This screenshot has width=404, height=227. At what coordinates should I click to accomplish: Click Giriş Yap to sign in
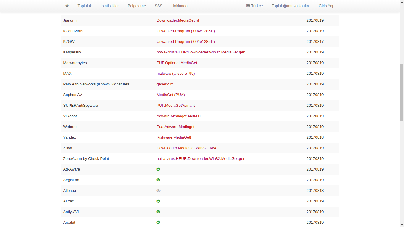point(327,6)
